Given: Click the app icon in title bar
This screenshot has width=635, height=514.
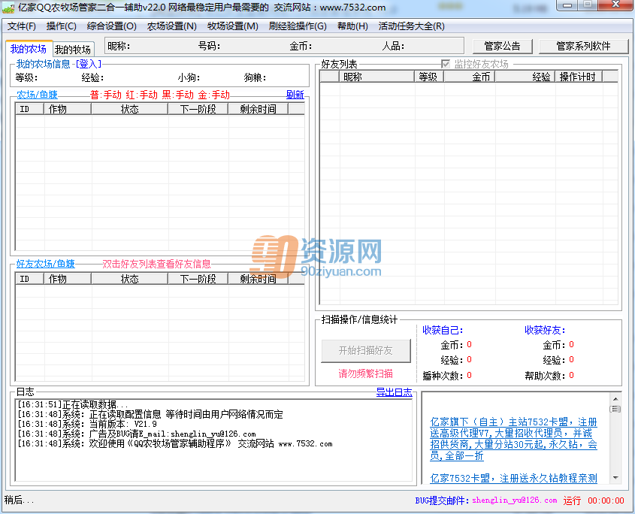Looking at the screenshot, I should coord(8,8).
